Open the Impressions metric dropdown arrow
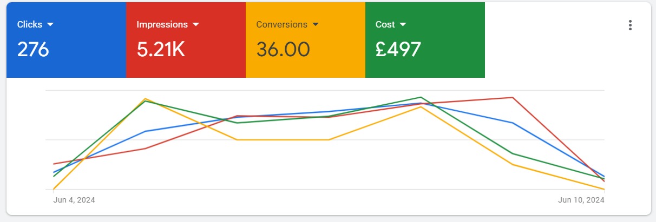Screen dimensions: 656x222 tap(196, 25)
